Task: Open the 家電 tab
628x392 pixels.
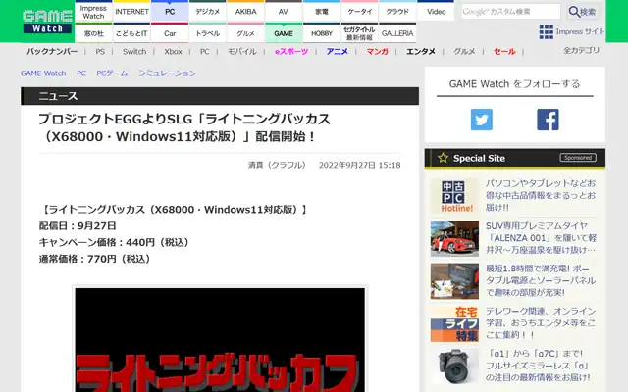Action: point(322,12)
